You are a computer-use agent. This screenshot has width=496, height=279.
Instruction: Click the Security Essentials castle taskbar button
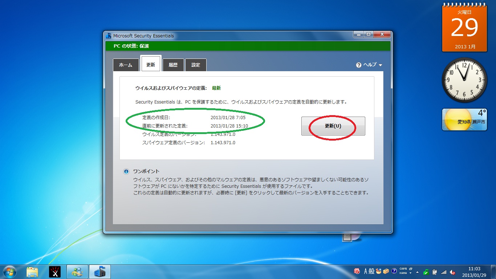pos(100,272)
